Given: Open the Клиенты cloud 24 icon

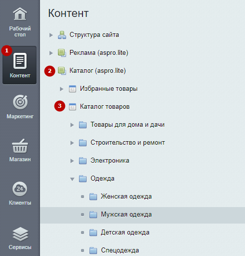Looking at the screenshot, I should point(20,189).
